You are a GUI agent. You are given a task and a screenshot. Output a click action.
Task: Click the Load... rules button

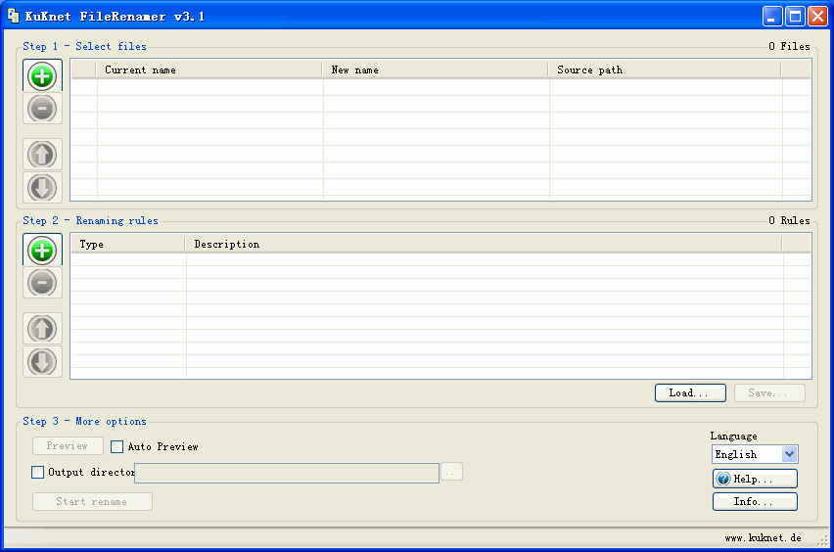point(690,392)
